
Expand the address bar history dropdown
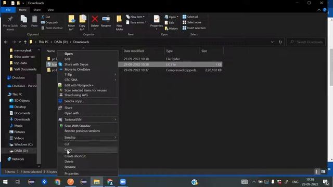[x=272, y=42]
